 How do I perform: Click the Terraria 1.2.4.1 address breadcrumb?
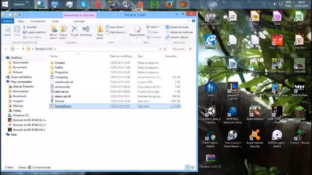point(44,49)
